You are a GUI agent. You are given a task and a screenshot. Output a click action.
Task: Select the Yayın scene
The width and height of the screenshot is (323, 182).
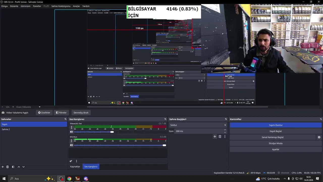pyautogui.click(x=34, y=124)
